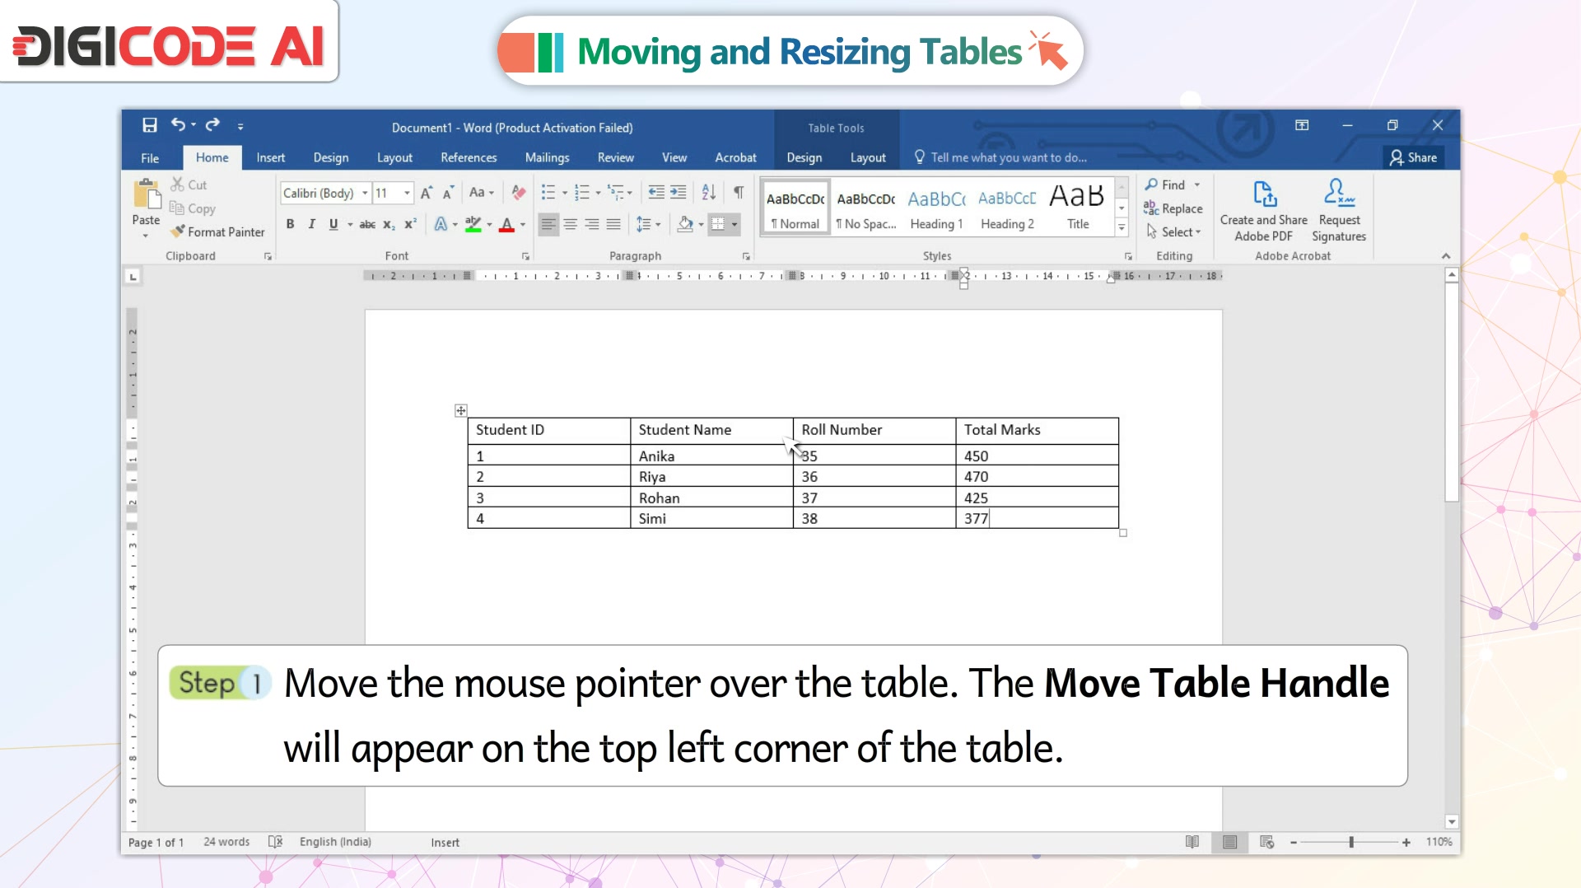Open the Review tab
The image size is (1581, 888).
click(615, 157)
